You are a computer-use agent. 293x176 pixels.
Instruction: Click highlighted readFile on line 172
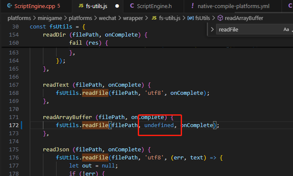tap(95, 125)
